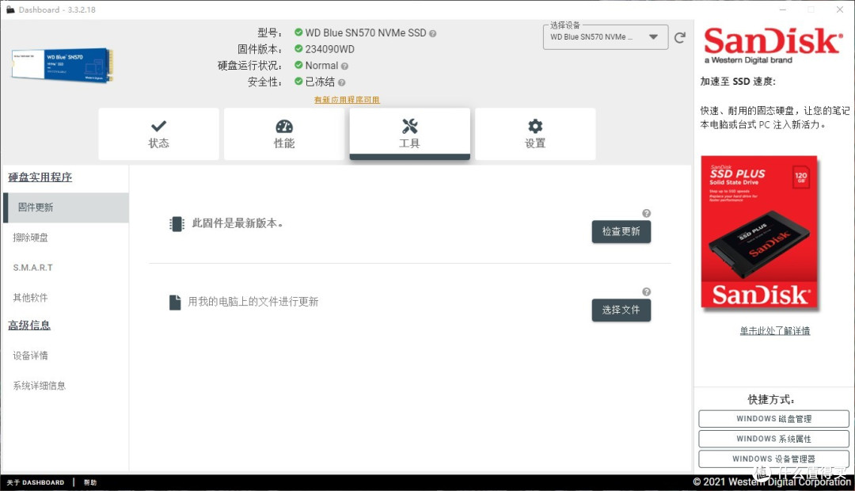The height and width of the screenshot is (491, 855).
Task: Switch to the 状态 tab
Action: [x=158, y=134]
